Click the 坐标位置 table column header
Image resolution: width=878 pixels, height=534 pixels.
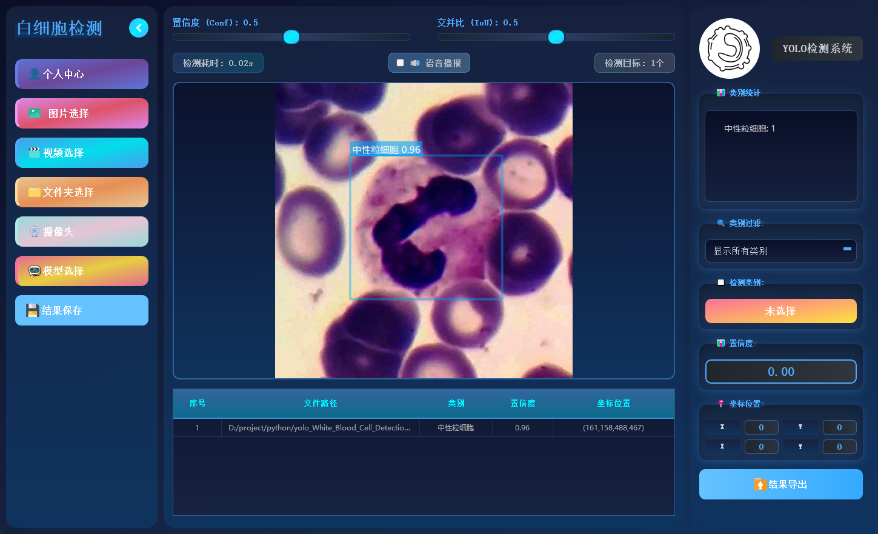[614, 403]
